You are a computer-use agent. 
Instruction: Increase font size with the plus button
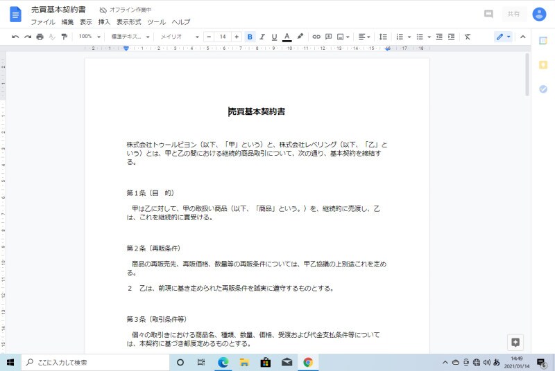(x=237, y=37)
